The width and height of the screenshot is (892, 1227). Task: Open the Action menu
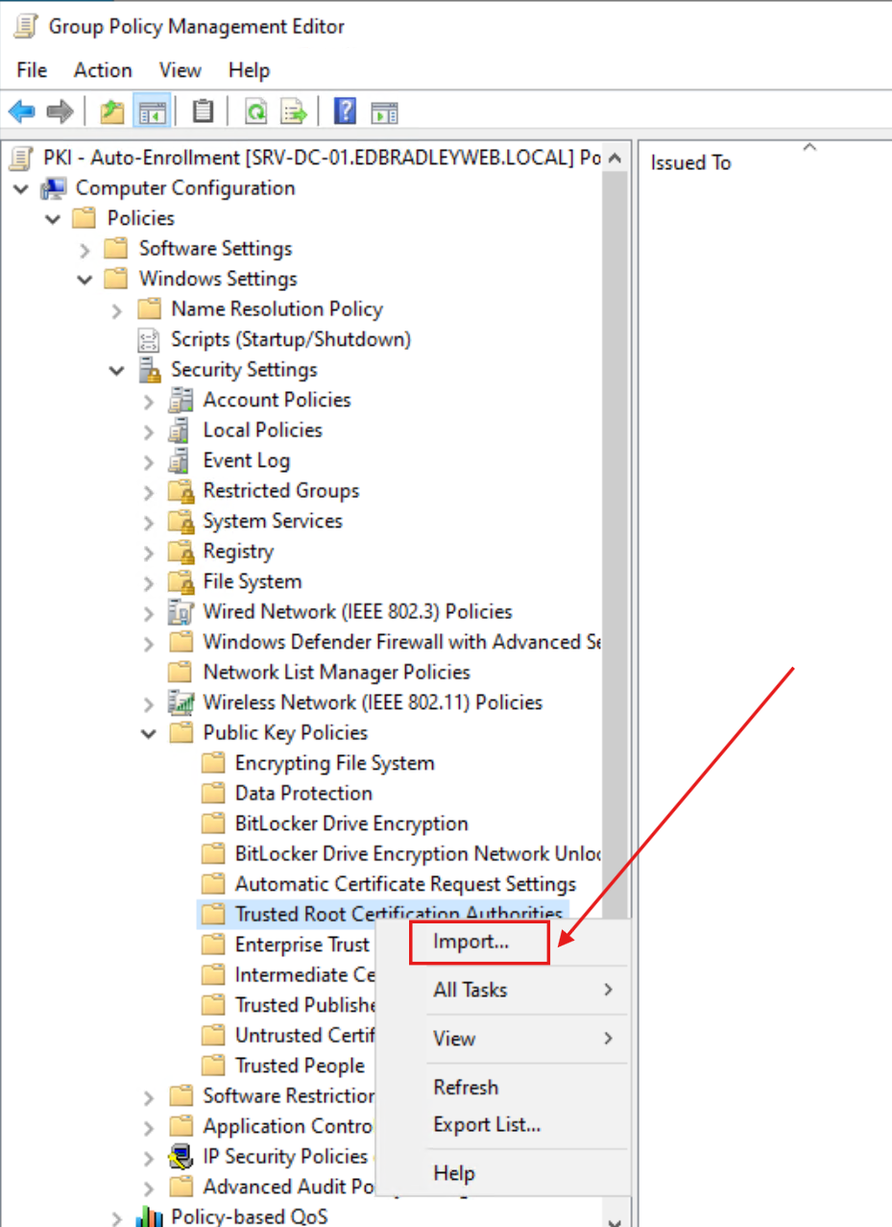click(x=103, y=69)
